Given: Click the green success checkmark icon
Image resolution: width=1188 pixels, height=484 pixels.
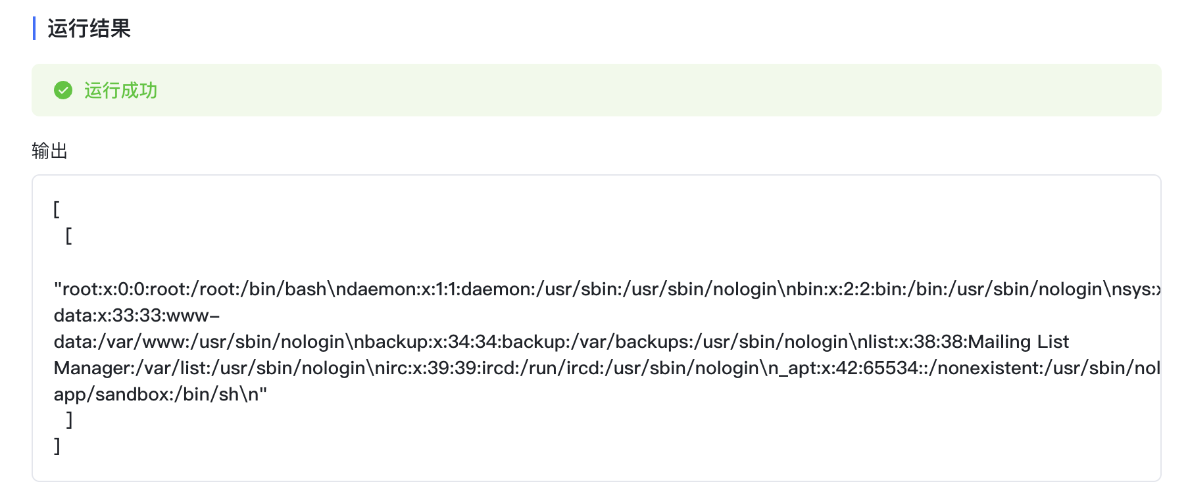Looking at the screenshot, I should click(63, 90).
